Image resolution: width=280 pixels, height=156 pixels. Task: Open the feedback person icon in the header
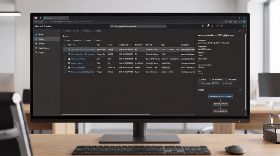pyautogui.click(x=221, y=26)
